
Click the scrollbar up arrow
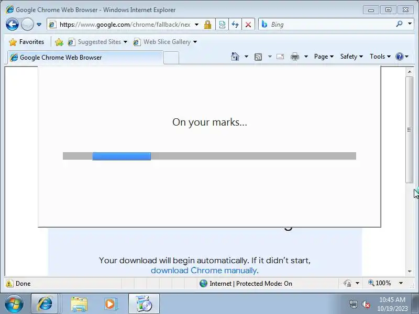point(410,72)
